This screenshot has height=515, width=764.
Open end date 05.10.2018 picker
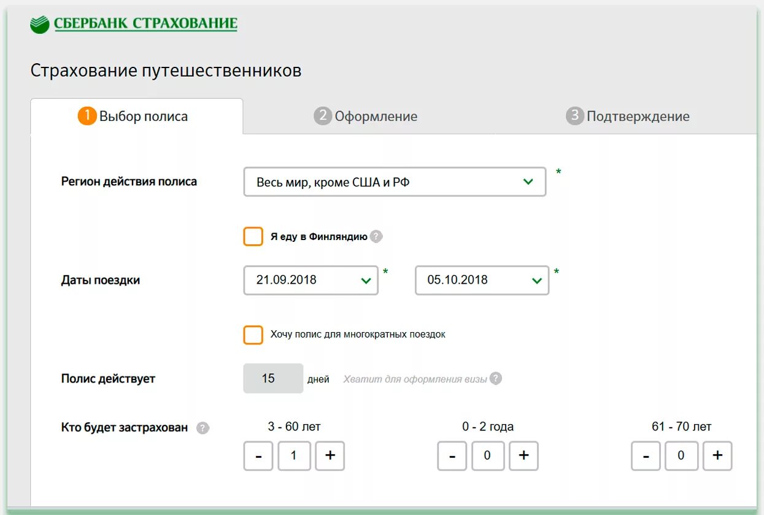pos(482,280)
